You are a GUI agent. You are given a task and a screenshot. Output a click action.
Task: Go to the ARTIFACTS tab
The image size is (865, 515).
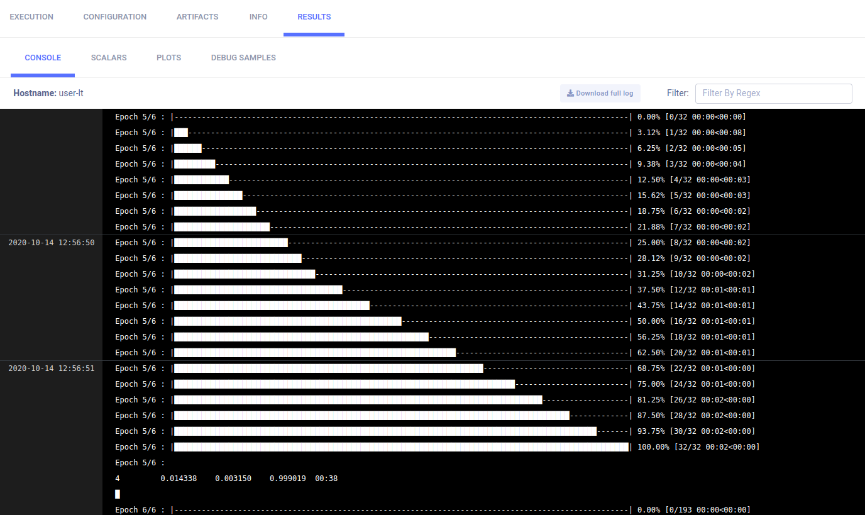[197, 17]
